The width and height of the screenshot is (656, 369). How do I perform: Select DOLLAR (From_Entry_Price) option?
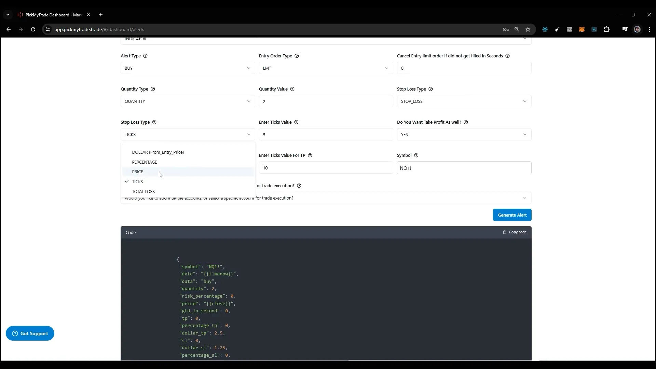click(x=188, y=152)
